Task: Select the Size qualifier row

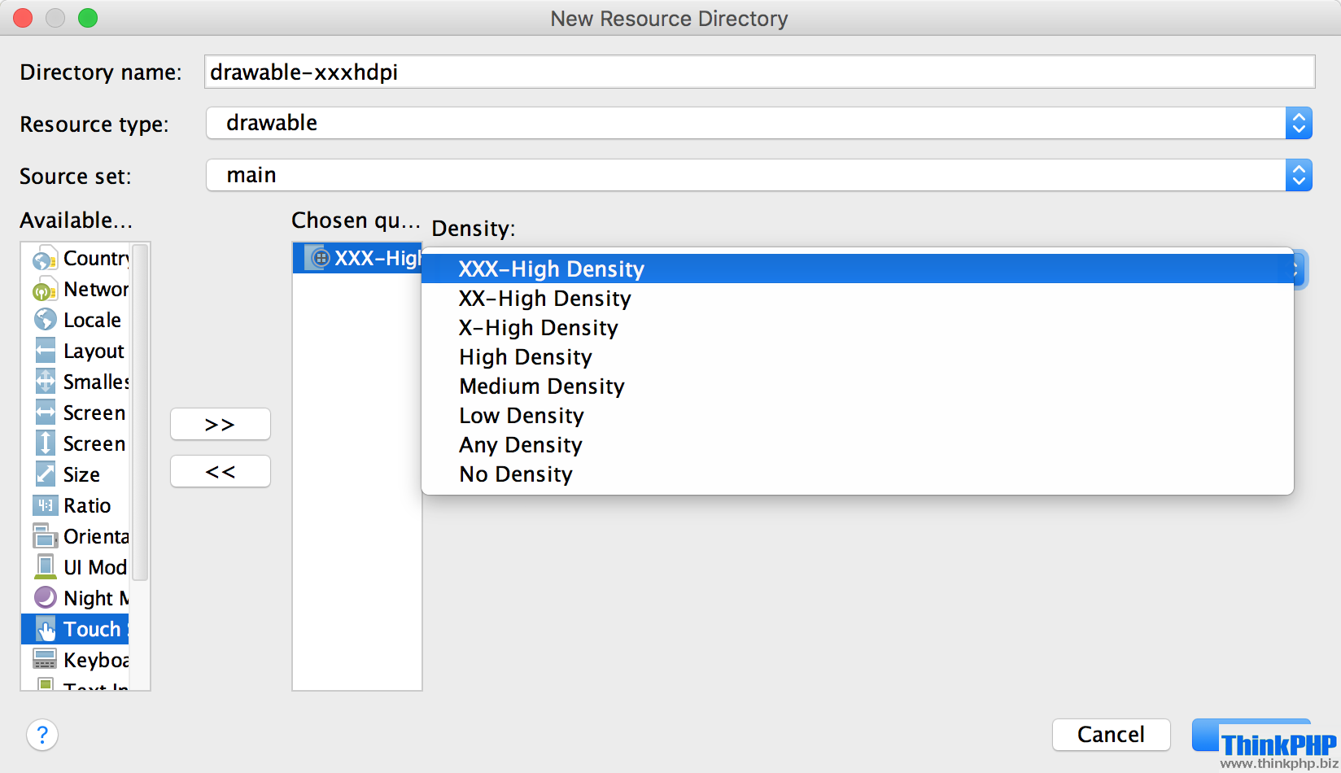Action: 75,474
